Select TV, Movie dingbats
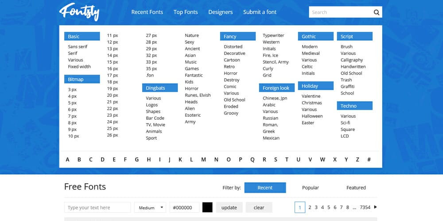 155,125
